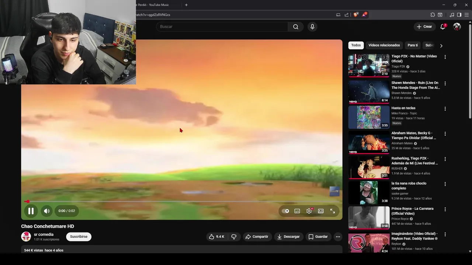Dislike the video thumbs-down

click(x=234, y=237)
